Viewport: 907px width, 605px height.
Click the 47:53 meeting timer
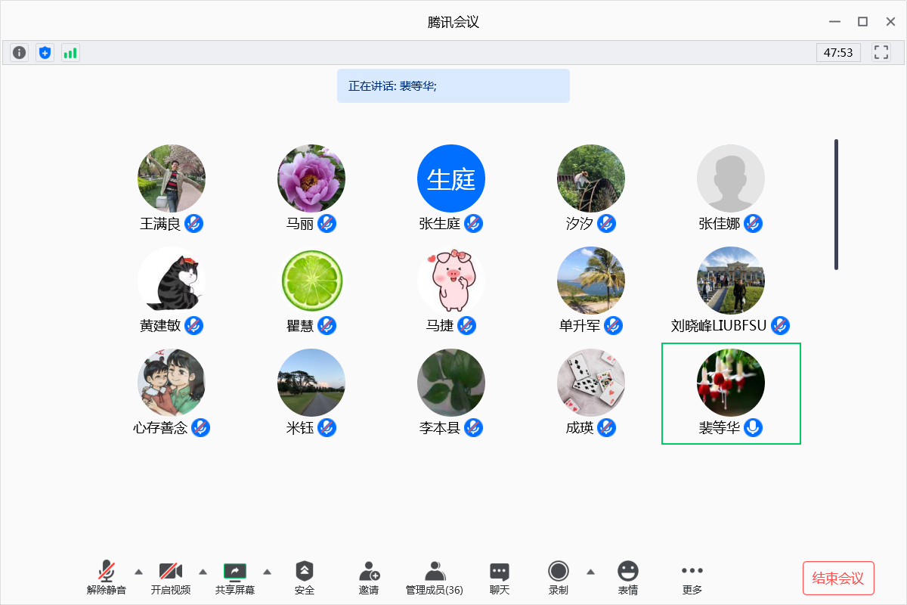click(x=838, y=52)
